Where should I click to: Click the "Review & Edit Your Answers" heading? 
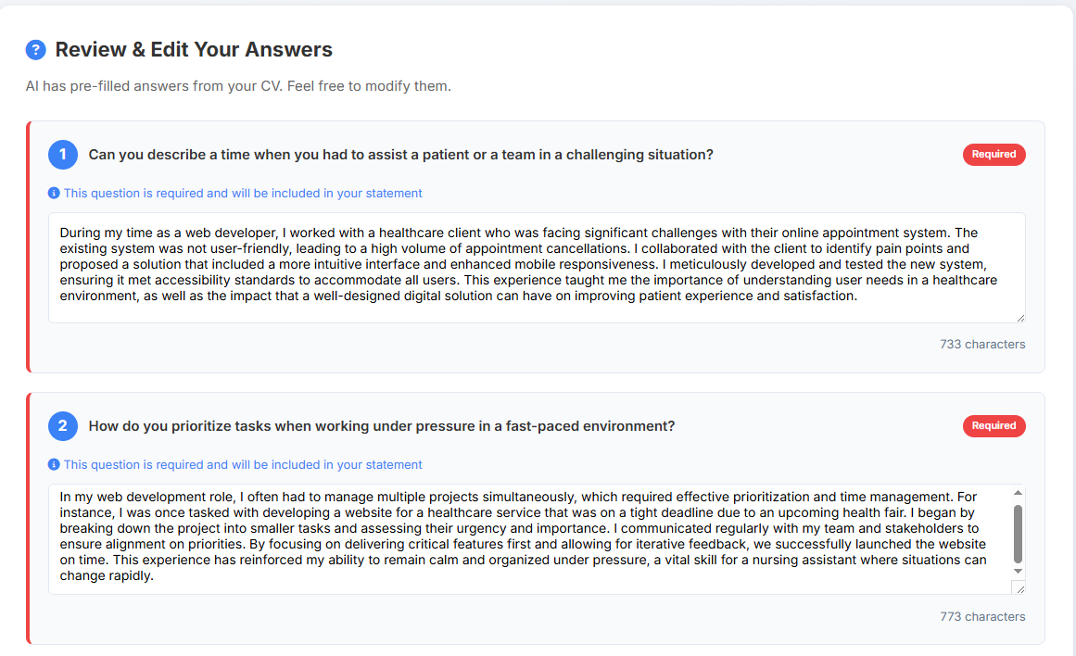194,50
